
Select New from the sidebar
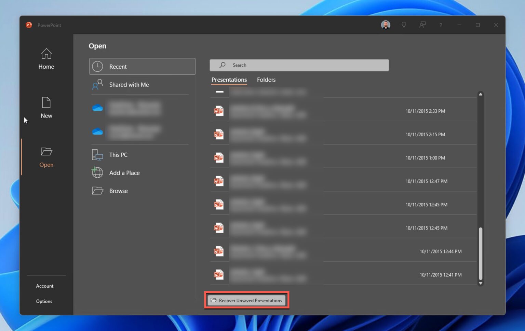46,108
